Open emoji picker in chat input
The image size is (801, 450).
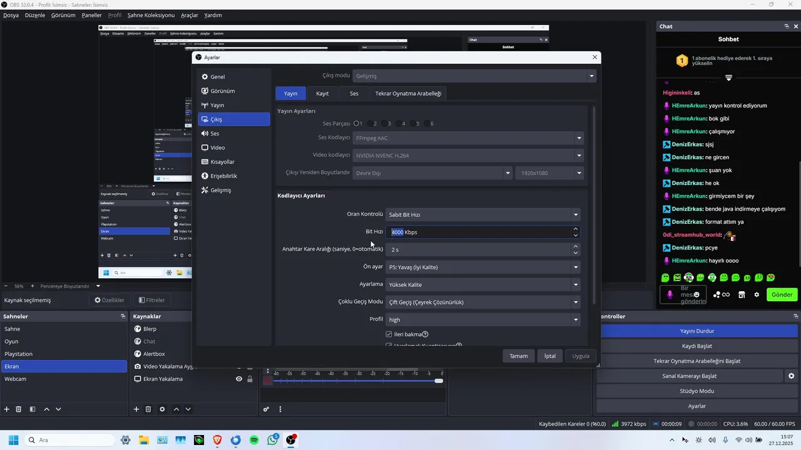tap(696, 294)
